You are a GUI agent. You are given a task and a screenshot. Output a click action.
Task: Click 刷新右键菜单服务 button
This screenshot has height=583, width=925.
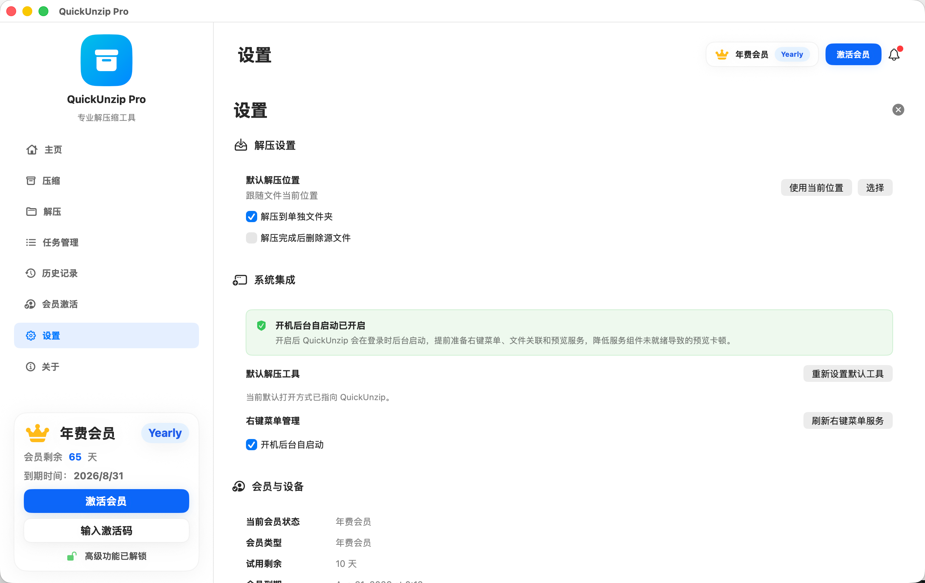pyautogui.click(x=848, y=421)
